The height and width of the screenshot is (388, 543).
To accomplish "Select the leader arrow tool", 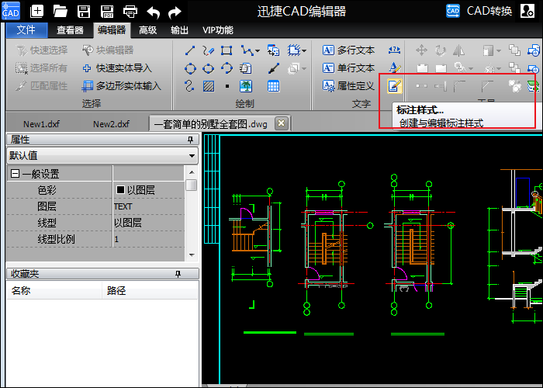I will point(274,68).
